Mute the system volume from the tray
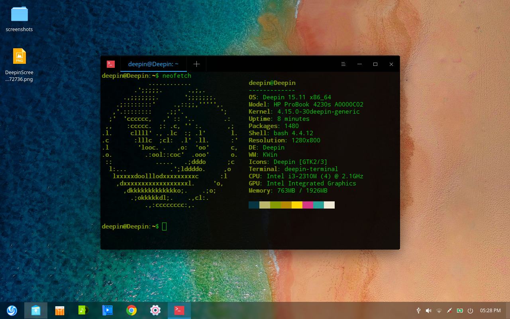Screen dimensions: 510x319 (x=428, y=310)
